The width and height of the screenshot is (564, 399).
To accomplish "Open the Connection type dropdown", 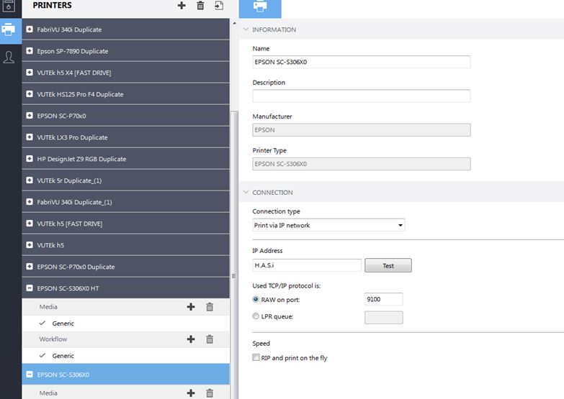I will pyautogui.click(x=328, y=225).
